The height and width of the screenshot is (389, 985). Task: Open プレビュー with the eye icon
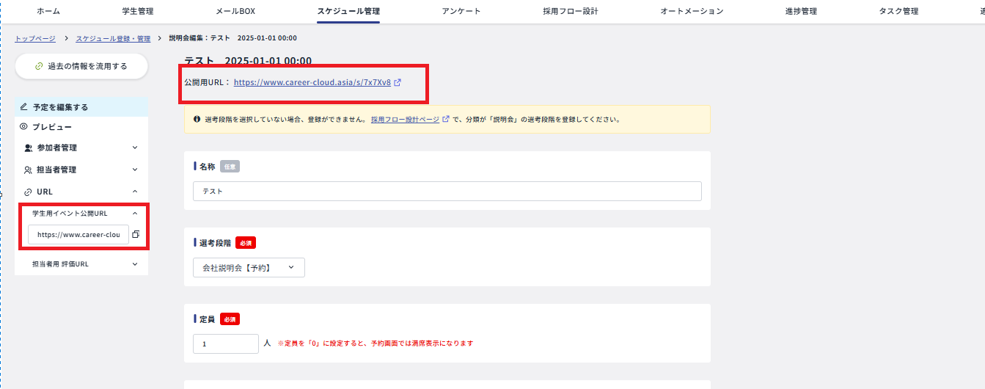[x=54, y=127]
